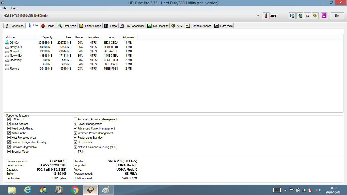
Task: Toggle the S.M.A.R.T checkbox
Action: coord(9,119)
